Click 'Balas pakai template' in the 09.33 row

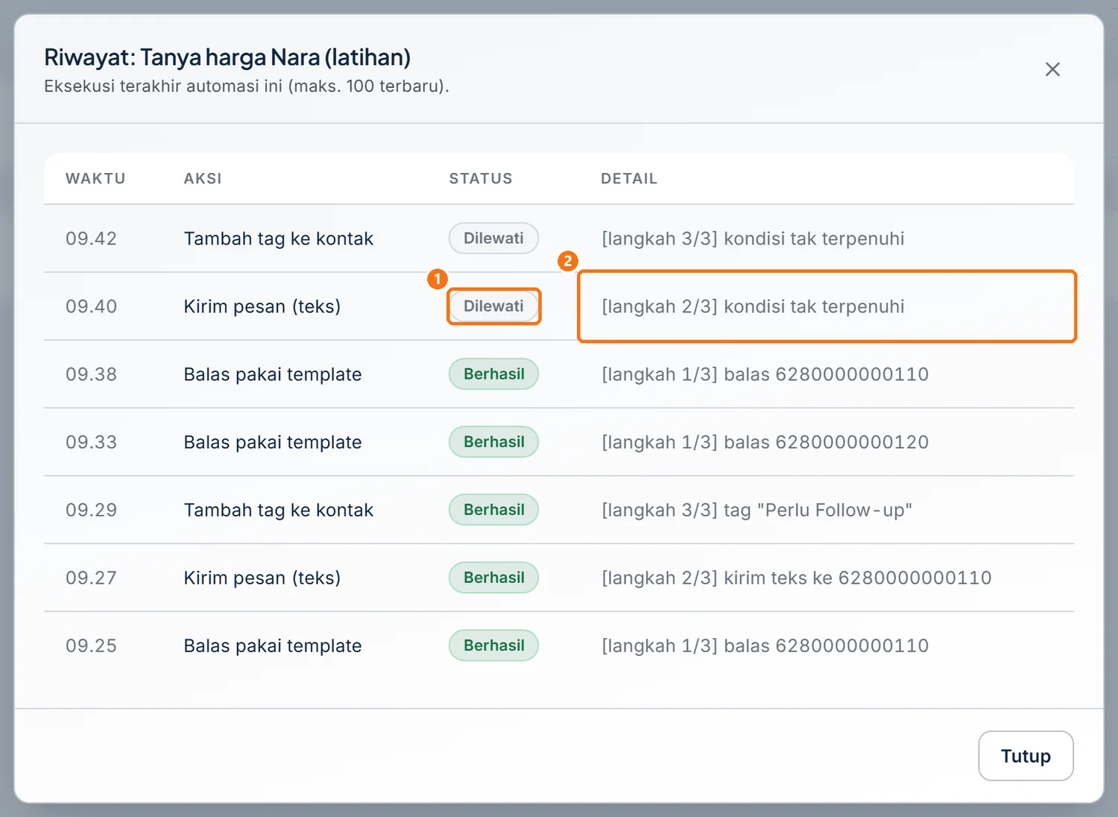pyautogui.click(x=272, y=442)
